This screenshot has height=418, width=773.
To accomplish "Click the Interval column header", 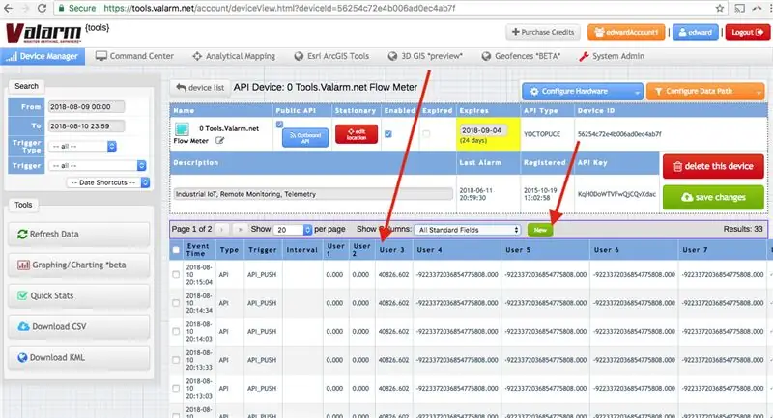I will (x=301, y=250).
